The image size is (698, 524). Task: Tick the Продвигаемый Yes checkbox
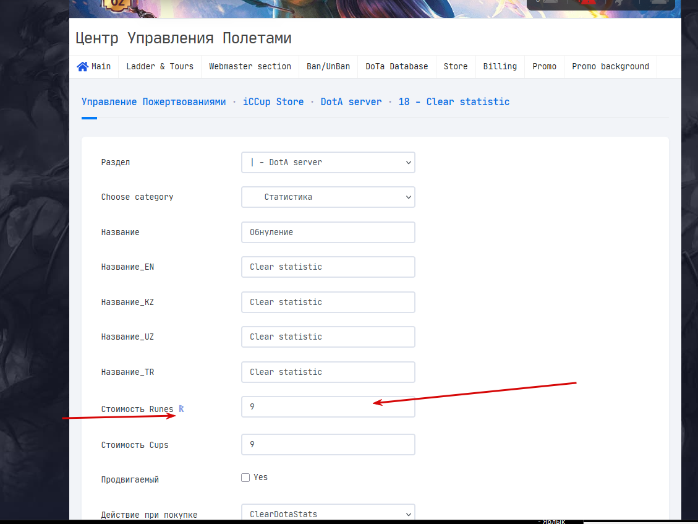245,478
